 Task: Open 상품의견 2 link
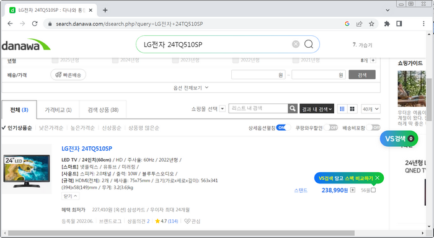138,221
